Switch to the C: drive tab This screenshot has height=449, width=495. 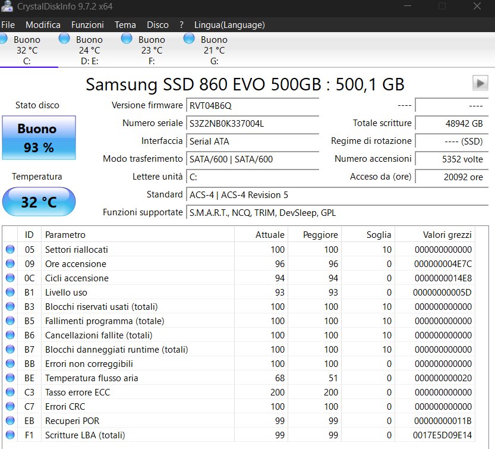coord(27,51)
